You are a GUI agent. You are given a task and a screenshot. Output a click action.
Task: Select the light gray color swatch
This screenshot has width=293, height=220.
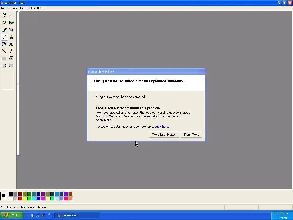pos(15,198)
